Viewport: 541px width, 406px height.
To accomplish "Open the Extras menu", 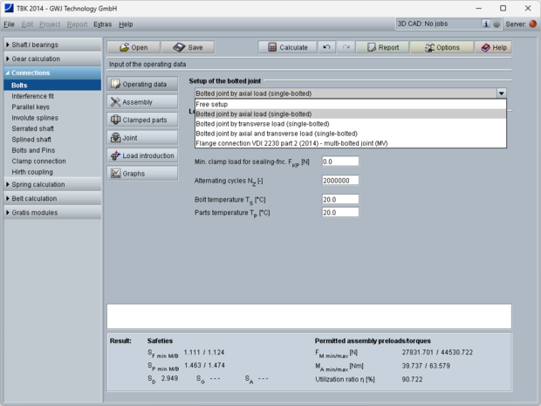I will coord(103,24).
